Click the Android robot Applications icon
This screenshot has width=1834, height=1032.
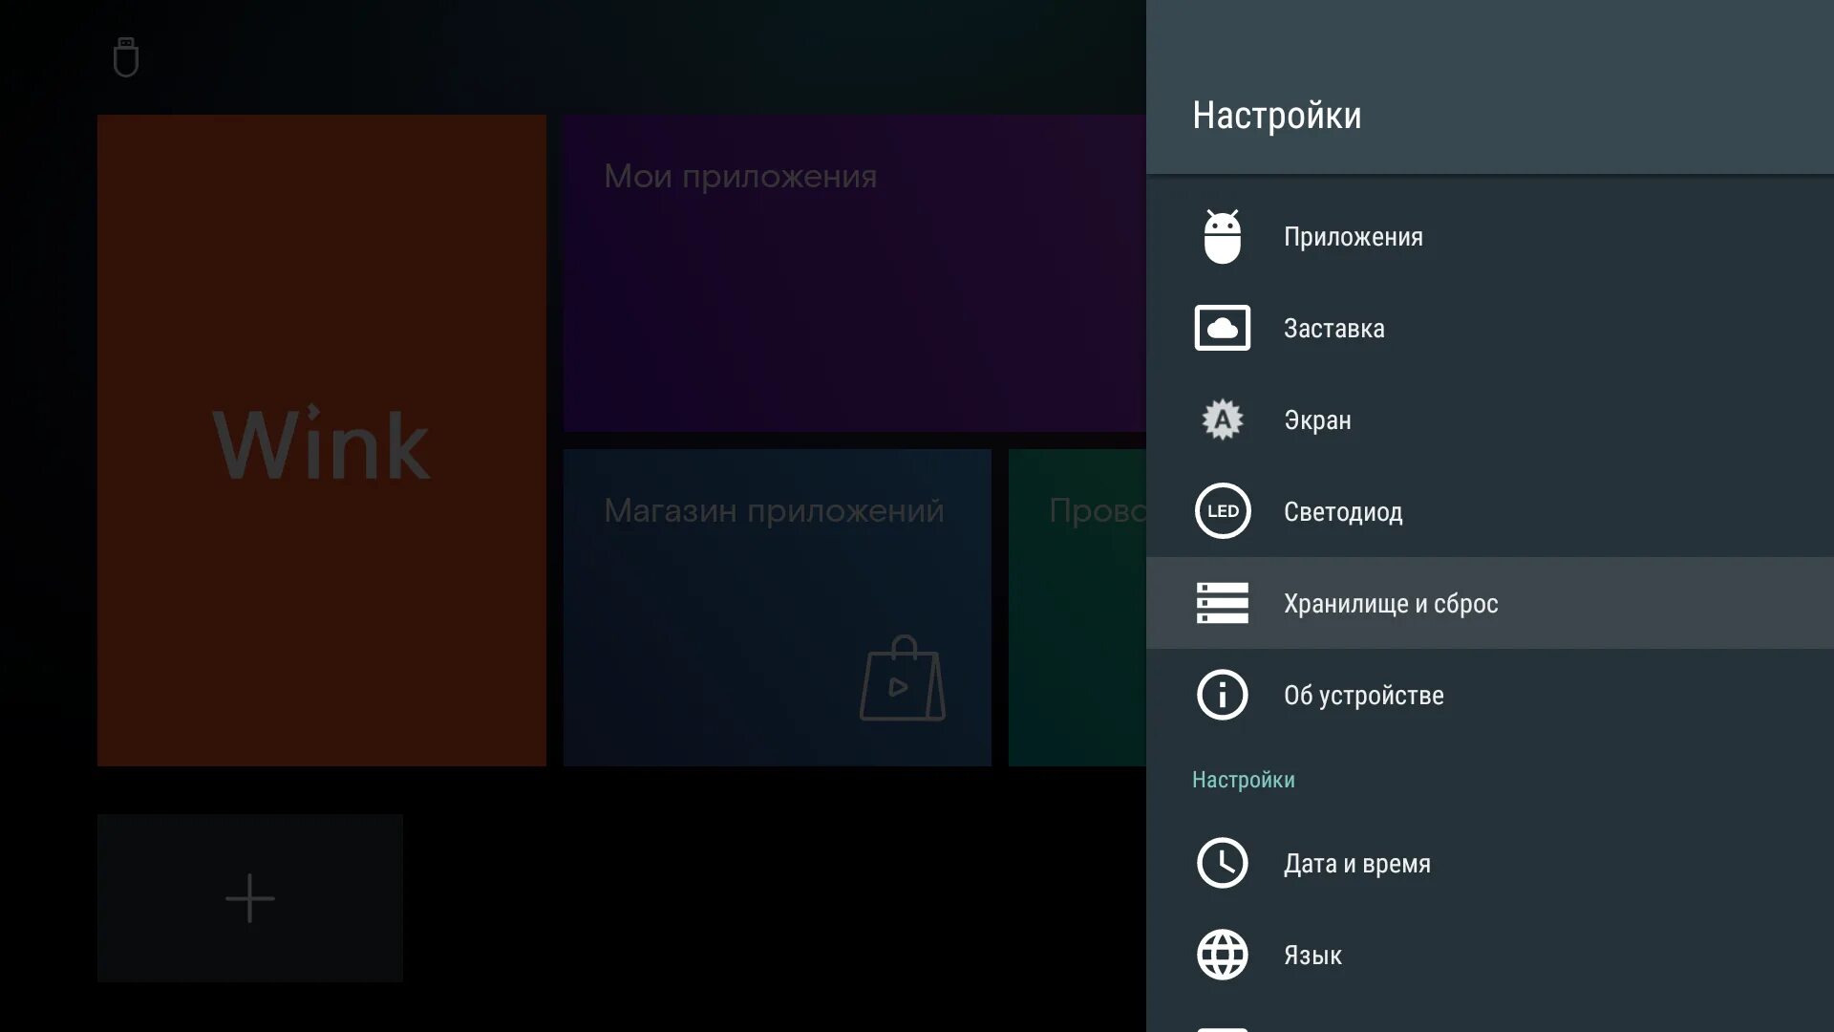pos(1222,237)
